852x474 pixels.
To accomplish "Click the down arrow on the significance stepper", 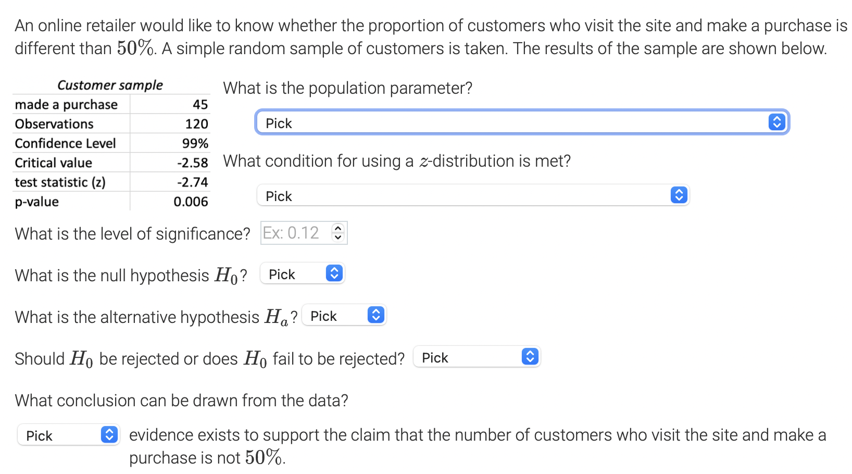I will [338, 238].
